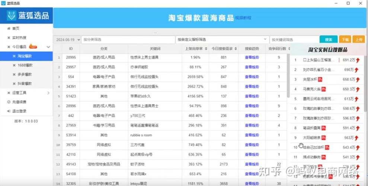Click the logout icon beside 退出登录
Viewport: 368px width, 186px height.
coord(9,111)
